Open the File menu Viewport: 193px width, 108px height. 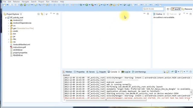(x=5, y=1)
